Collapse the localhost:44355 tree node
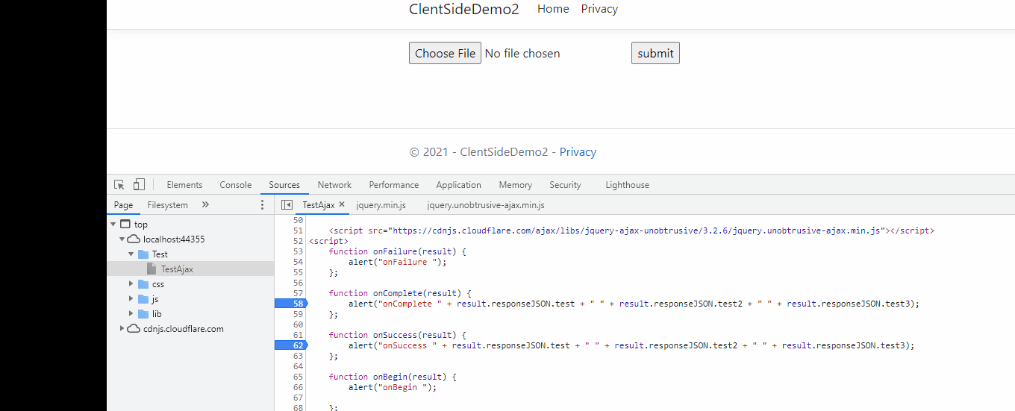The image size is (1015, 411). 122,239
